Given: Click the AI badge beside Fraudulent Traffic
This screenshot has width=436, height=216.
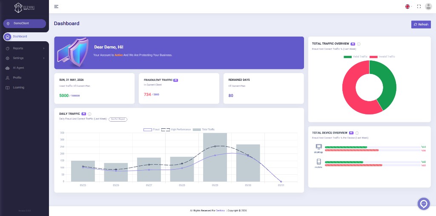Looking at the screenshot, I should click(175, 80).
